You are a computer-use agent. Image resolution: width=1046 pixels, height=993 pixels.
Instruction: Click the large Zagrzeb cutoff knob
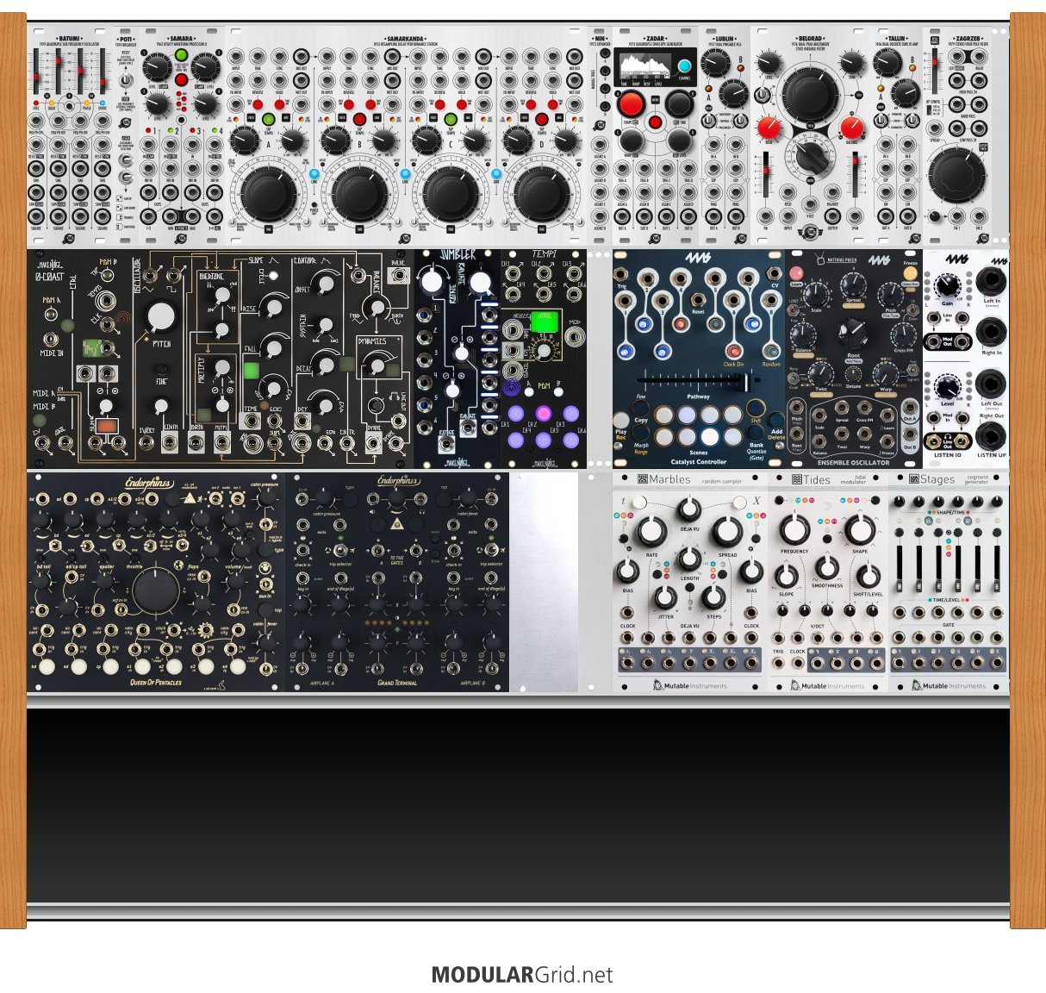pos(958,174)
